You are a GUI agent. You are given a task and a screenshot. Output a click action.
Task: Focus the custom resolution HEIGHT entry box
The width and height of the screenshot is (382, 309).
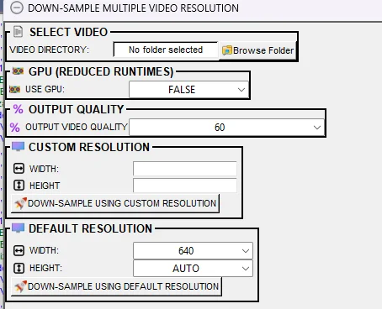[185, 186]
